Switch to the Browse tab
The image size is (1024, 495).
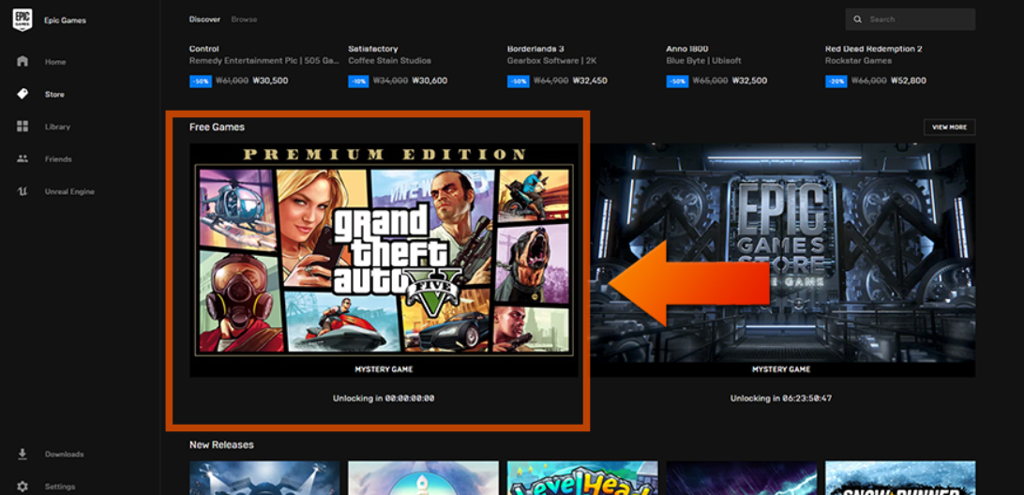pos(244,20)
